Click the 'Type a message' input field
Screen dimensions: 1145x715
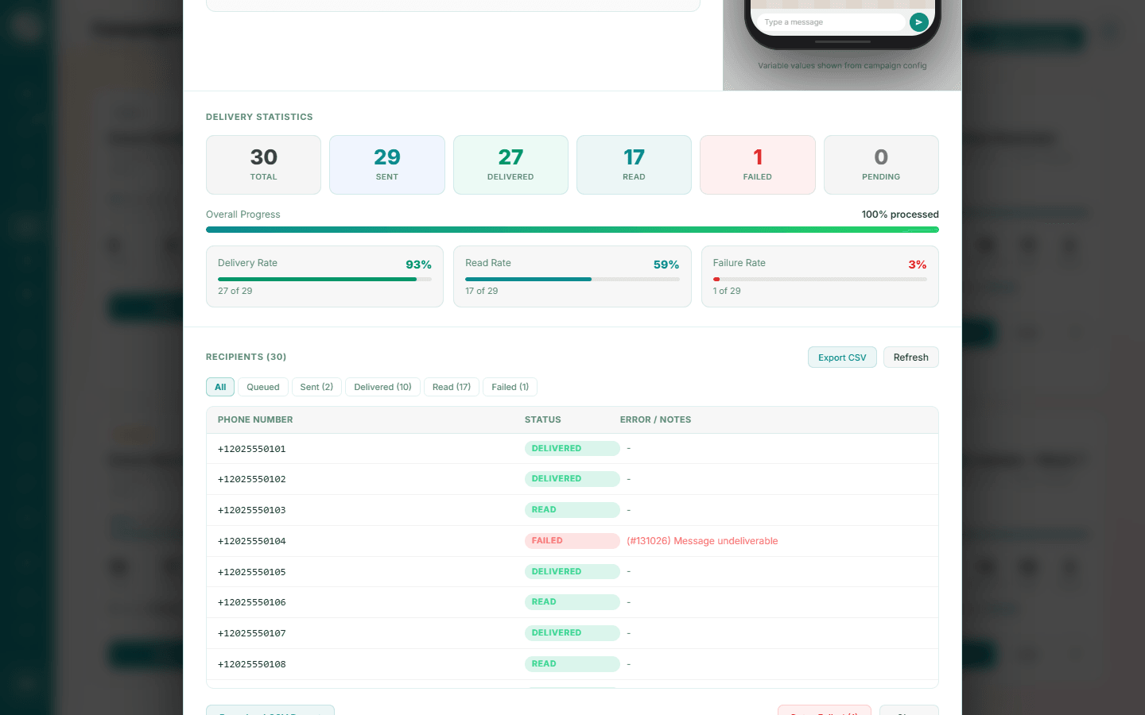coord(831,22)
